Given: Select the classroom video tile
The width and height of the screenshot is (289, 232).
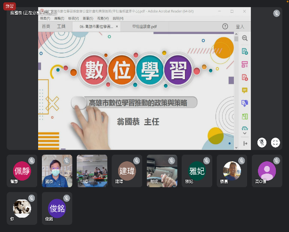Looking at the screenshot, I should click(92, 171).
